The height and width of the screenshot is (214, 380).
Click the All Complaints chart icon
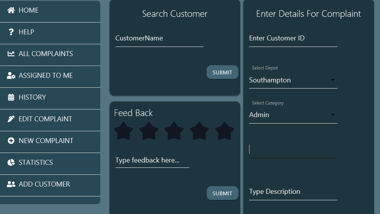point(11,54)
